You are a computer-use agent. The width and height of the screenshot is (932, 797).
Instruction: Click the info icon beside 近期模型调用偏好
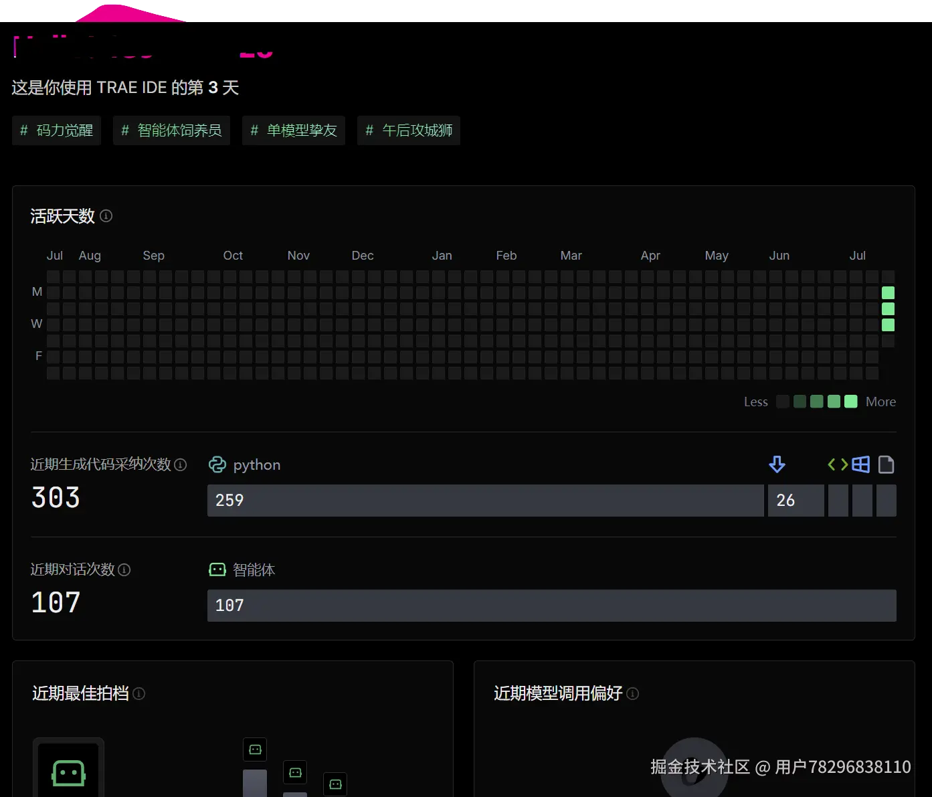(x=632, y=694)
